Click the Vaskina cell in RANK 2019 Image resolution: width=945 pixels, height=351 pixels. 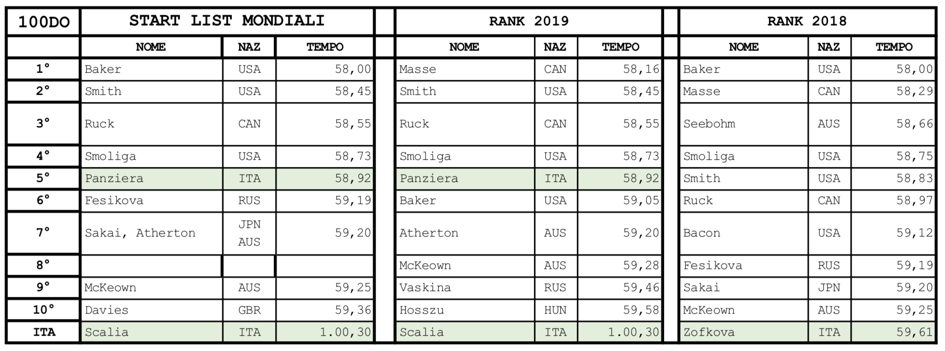(465, 288)
